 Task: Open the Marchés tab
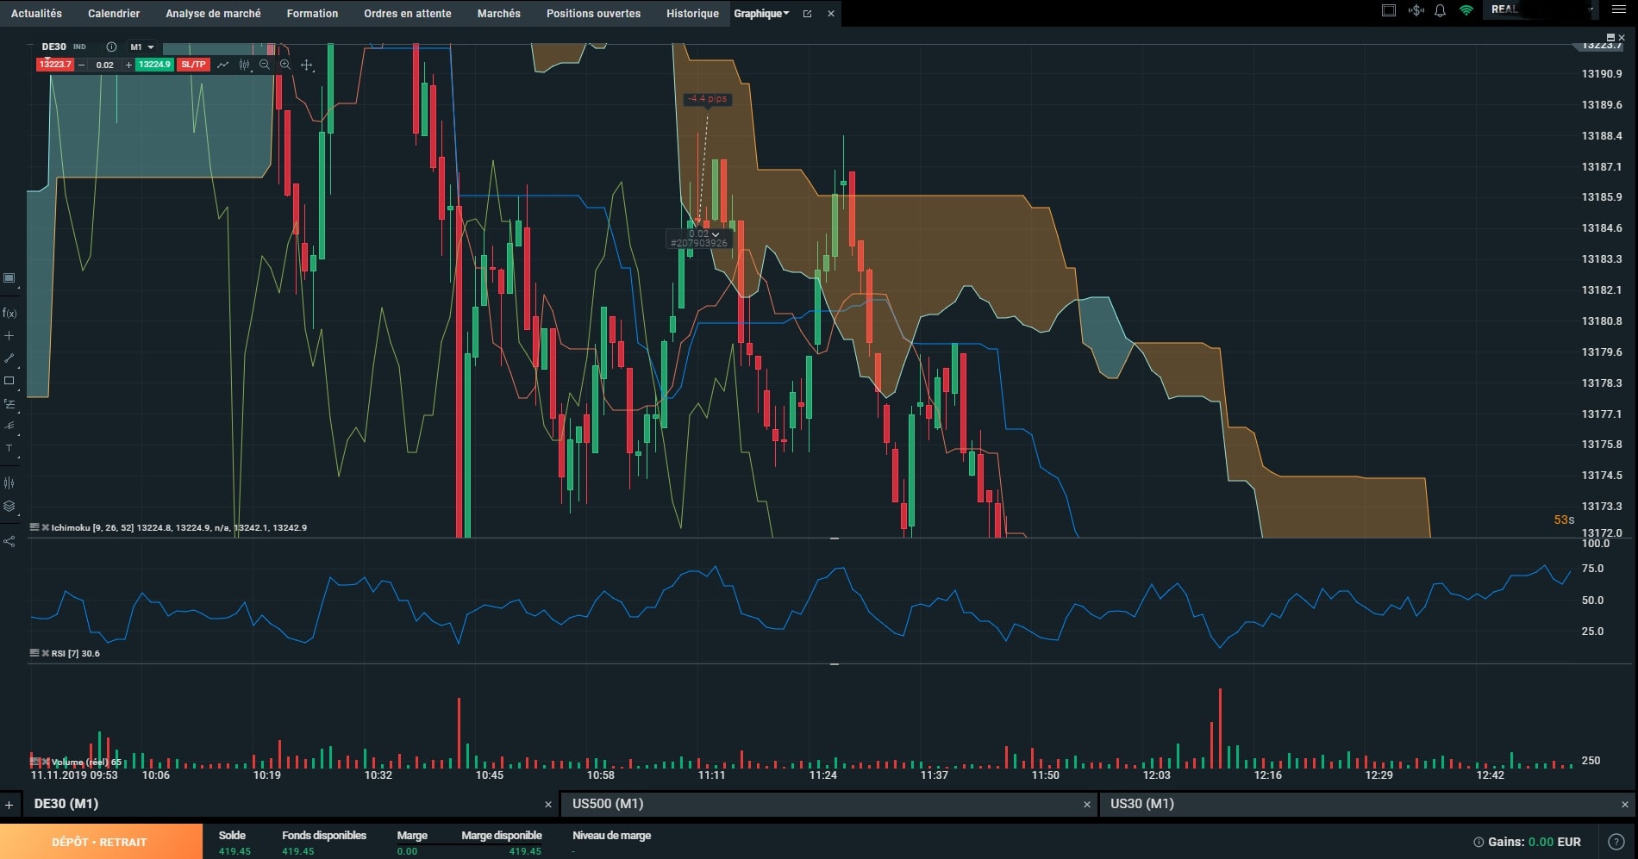click(x=499, y=14)
